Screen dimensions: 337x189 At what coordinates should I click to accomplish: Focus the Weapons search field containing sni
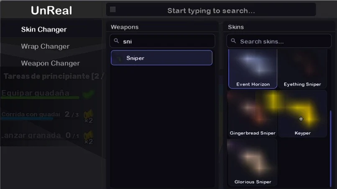coord(162,41)
